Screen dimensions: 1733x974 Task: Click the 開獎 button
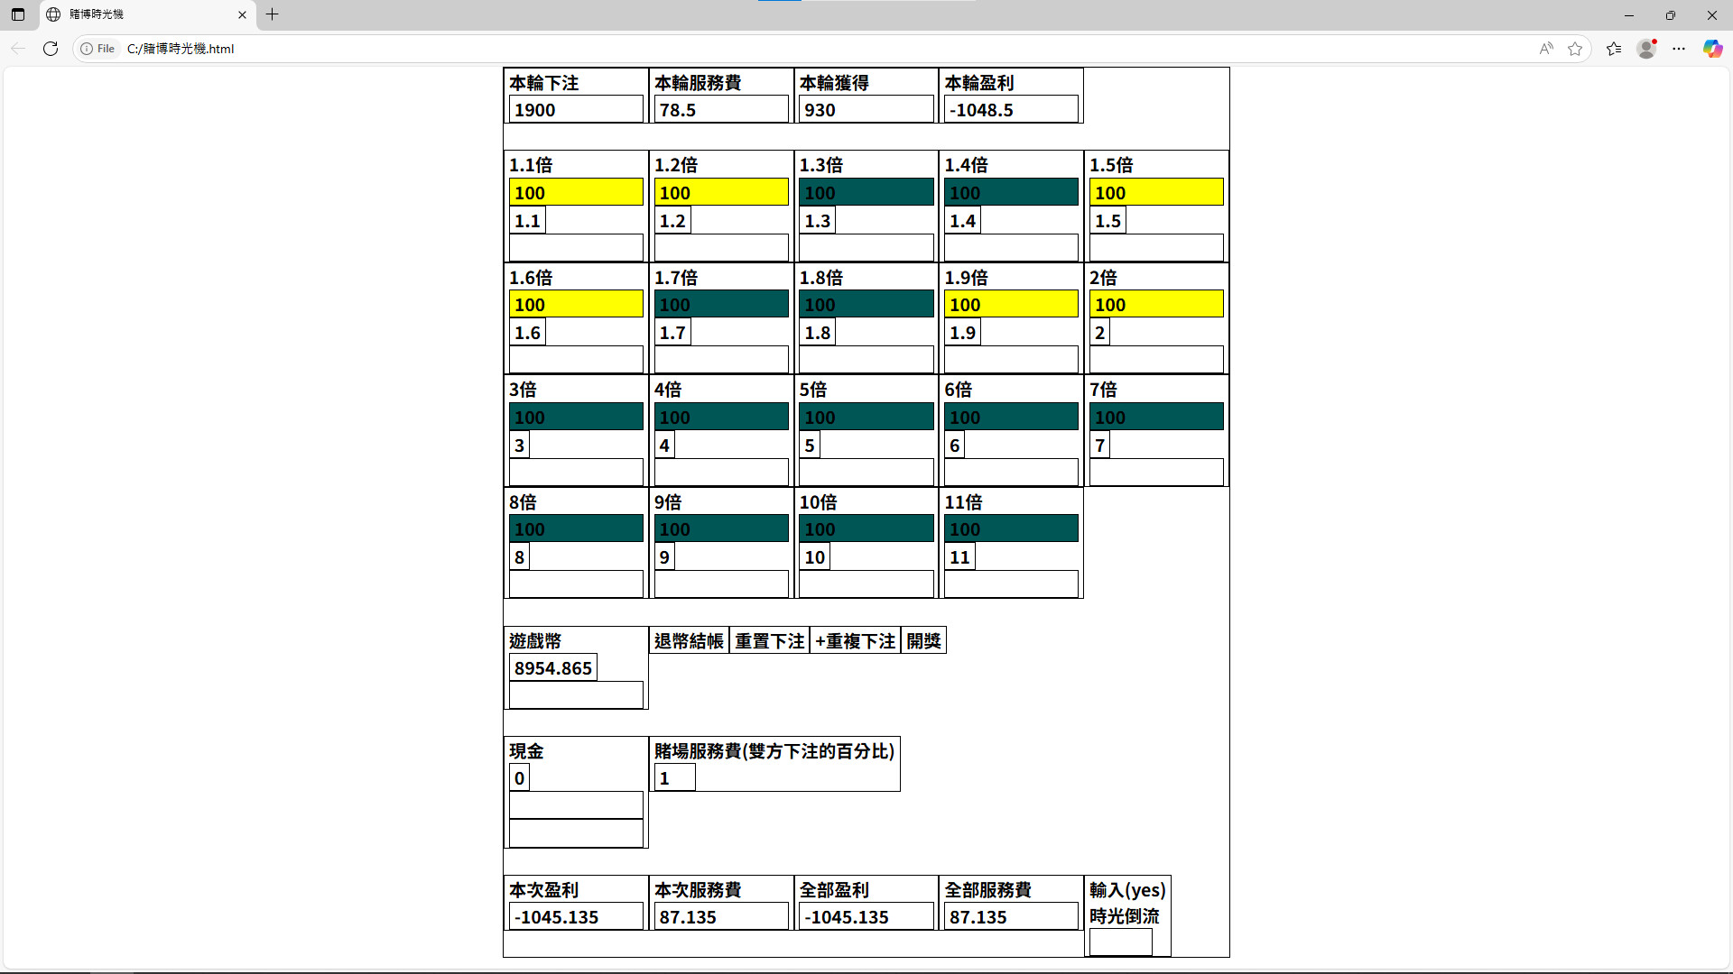point(923,641)
